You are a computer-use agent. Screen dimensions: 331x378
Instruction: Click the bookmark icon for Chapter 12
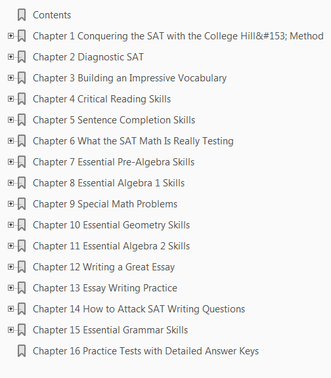click(22, 267)
